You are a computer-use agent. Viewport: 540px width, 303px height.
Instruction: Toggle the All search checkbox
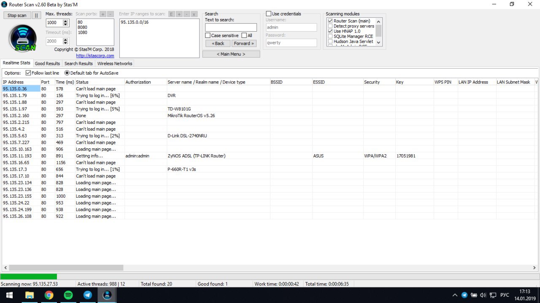click(x=244, y=35)
